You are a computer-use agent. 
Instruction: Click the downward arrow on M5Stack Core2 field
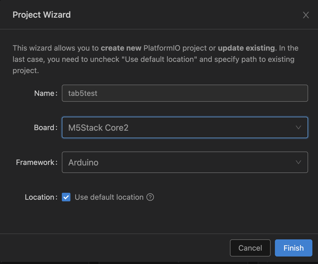pyautogui.click(x=298, y=127)
